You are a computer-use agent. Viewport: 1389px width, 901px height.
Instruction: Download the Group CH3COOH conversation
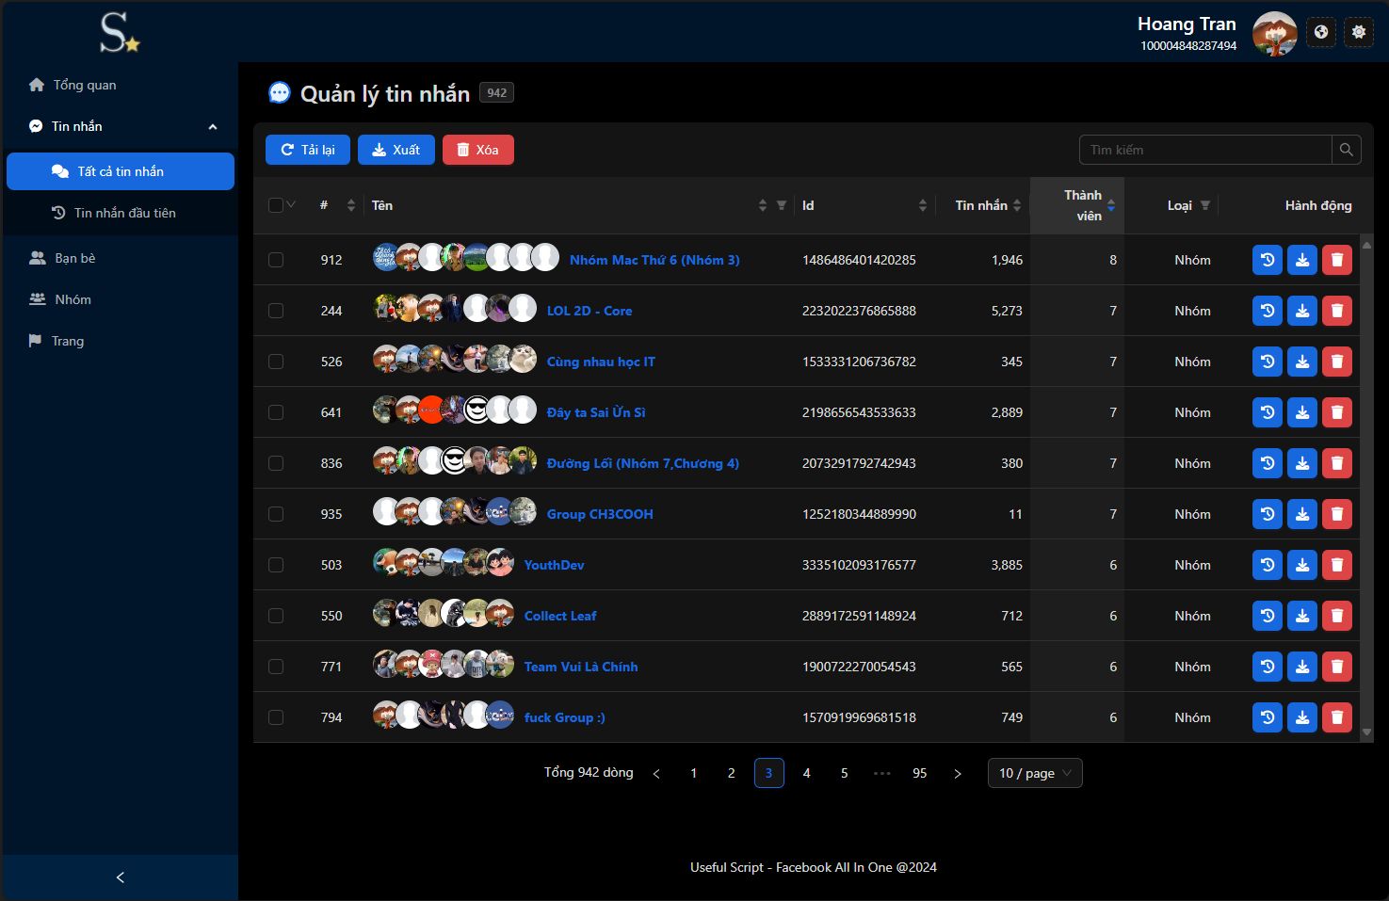pos(1302,514)
